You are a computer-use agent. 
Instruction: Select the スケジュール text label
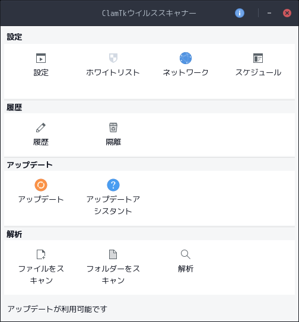coord(258,72)
